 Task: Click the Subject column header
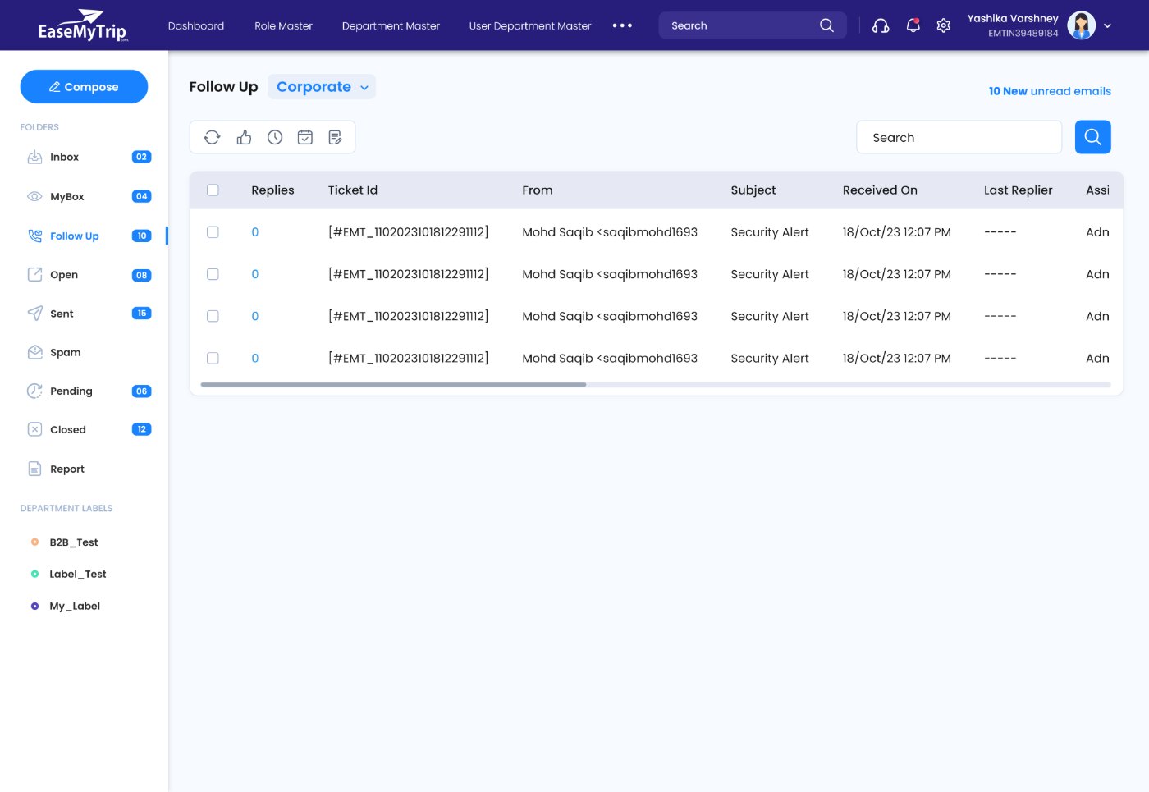click(x=753, y=190)
